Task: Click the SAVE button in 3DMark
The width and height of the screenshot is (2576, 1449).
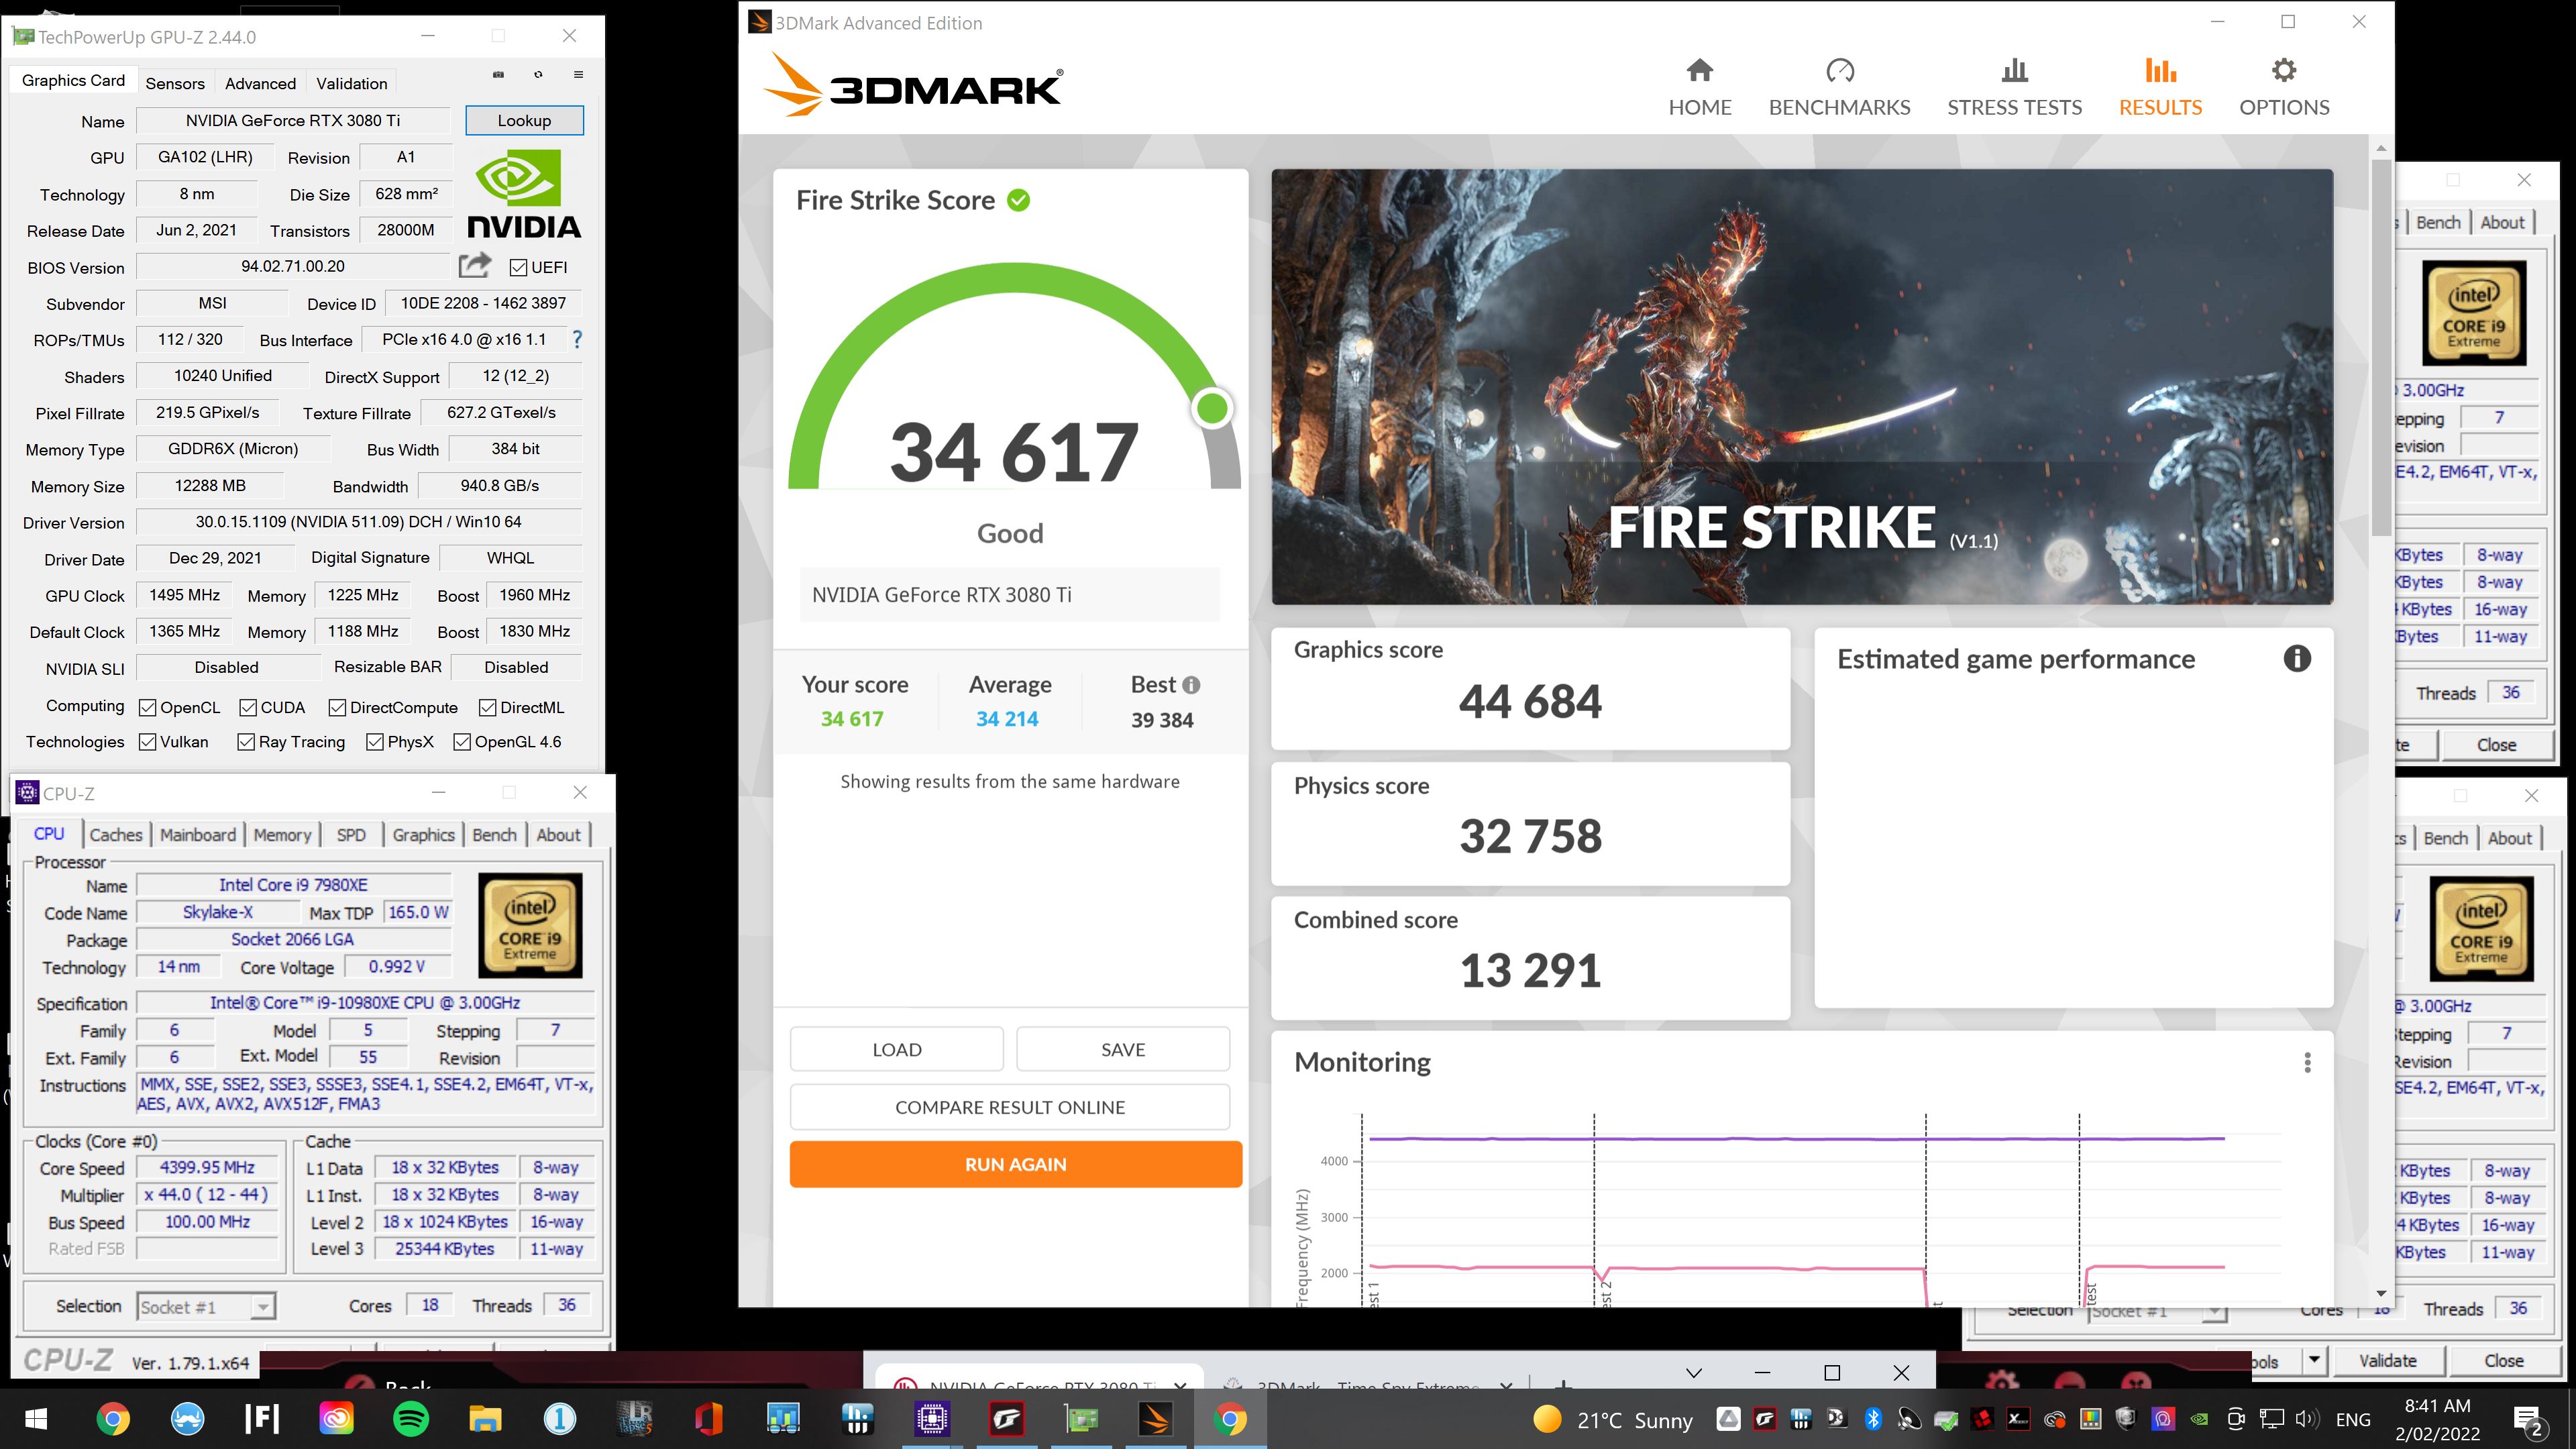Action: pos(1123,1049)
